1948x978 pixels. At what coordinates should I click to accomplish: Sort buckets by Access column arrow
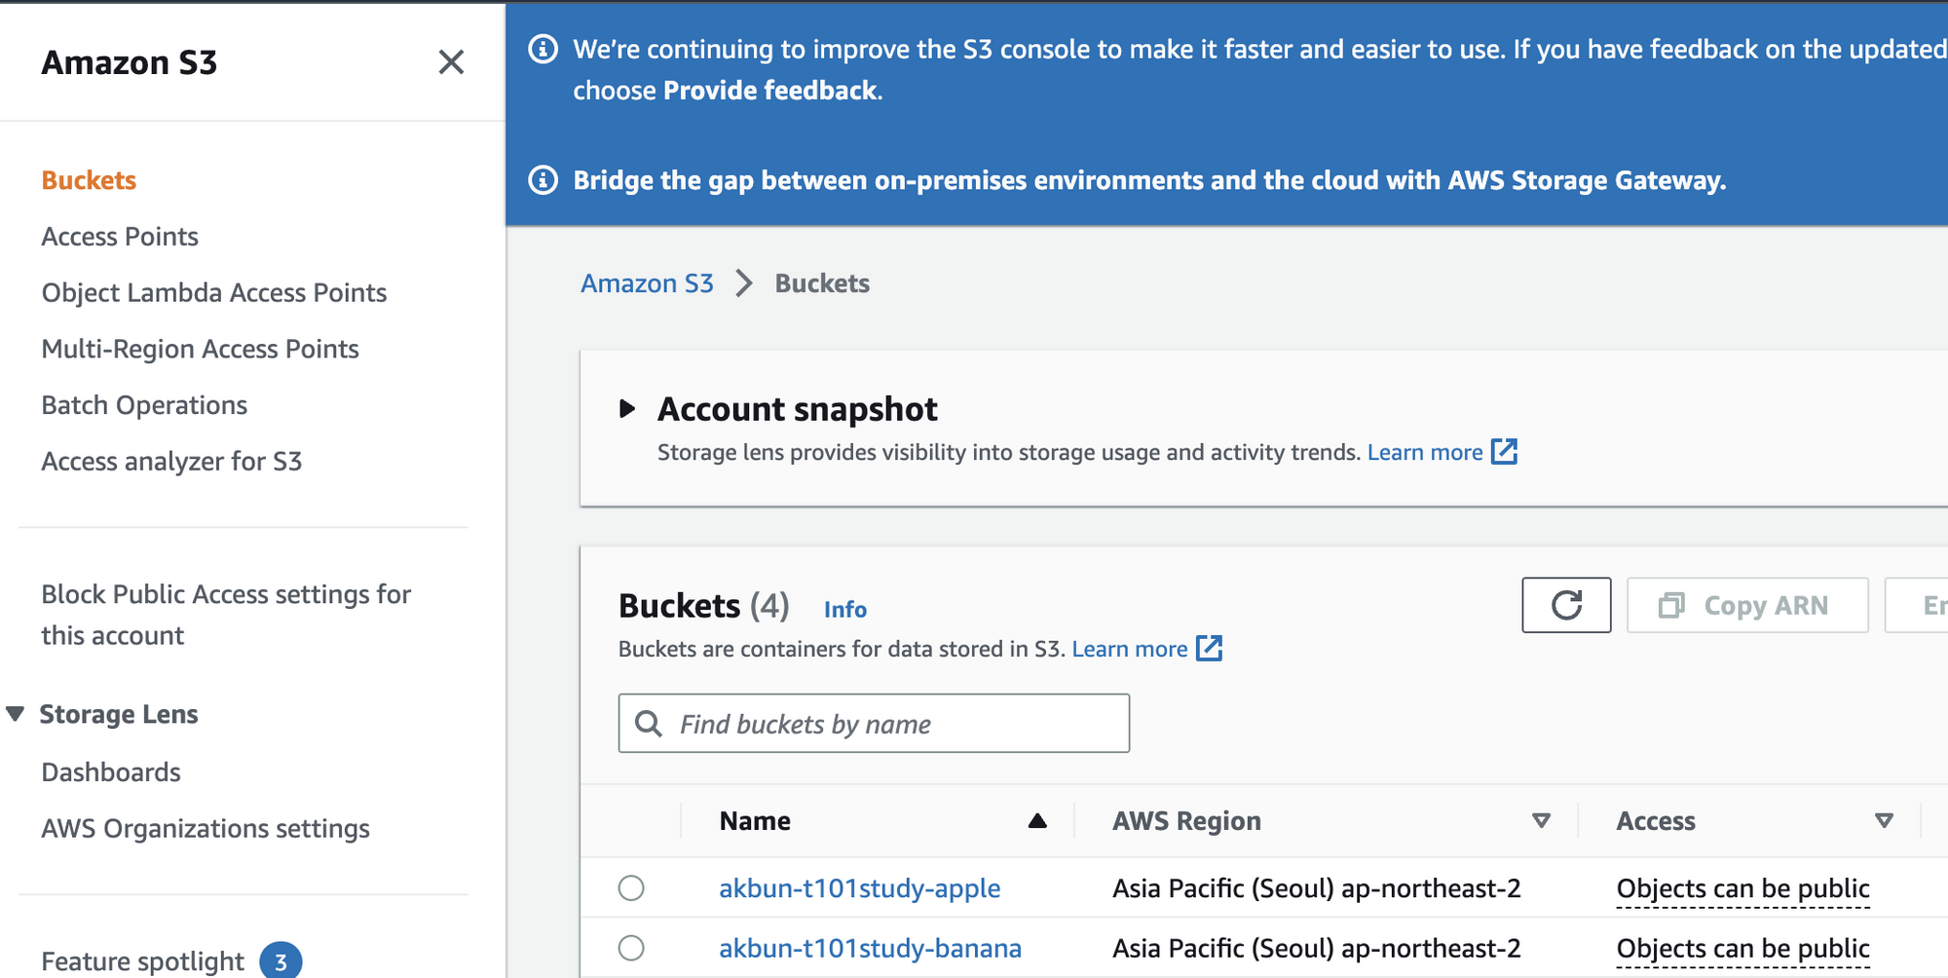1884,821
